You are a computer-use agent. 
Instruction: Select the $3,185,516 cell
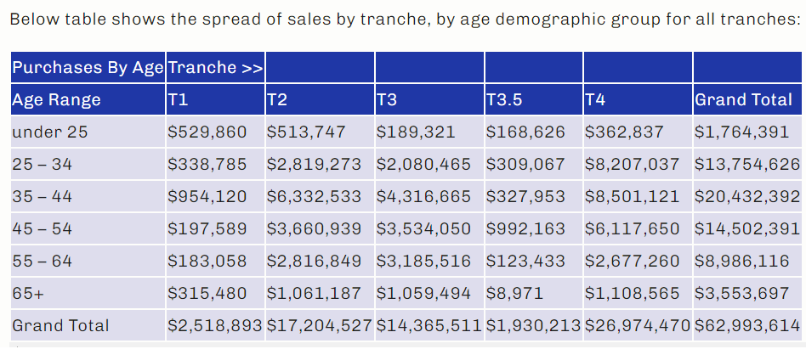coord(429,261)
